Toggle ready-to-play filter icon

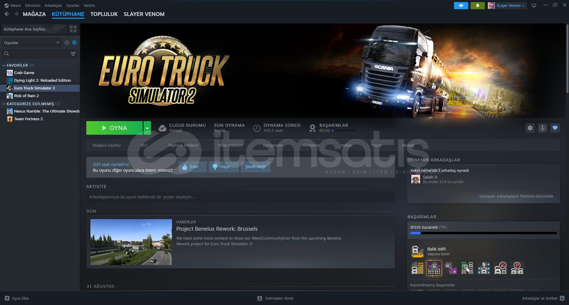tap(74, 43)
